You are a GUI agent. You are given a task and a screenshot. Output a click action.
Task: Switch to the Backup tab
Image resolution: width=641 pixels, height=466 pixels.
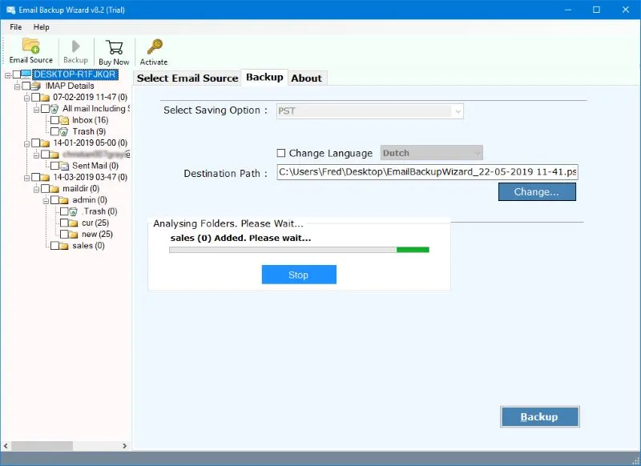pos(264,77)
